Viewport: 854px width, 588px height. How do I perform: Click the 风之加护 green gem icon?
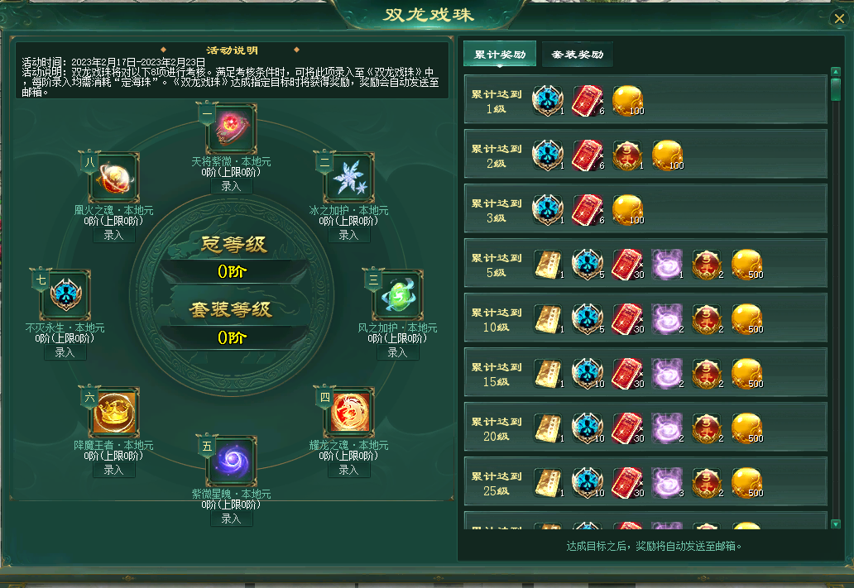click(398, 295)
